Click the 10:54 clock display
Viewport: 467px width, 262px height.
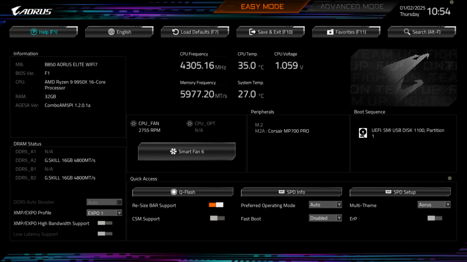point(438,11)
